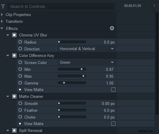The height and width of the screenshot is (134, 159).
Task: Click the Max slider handle
Action: point(83,76)
